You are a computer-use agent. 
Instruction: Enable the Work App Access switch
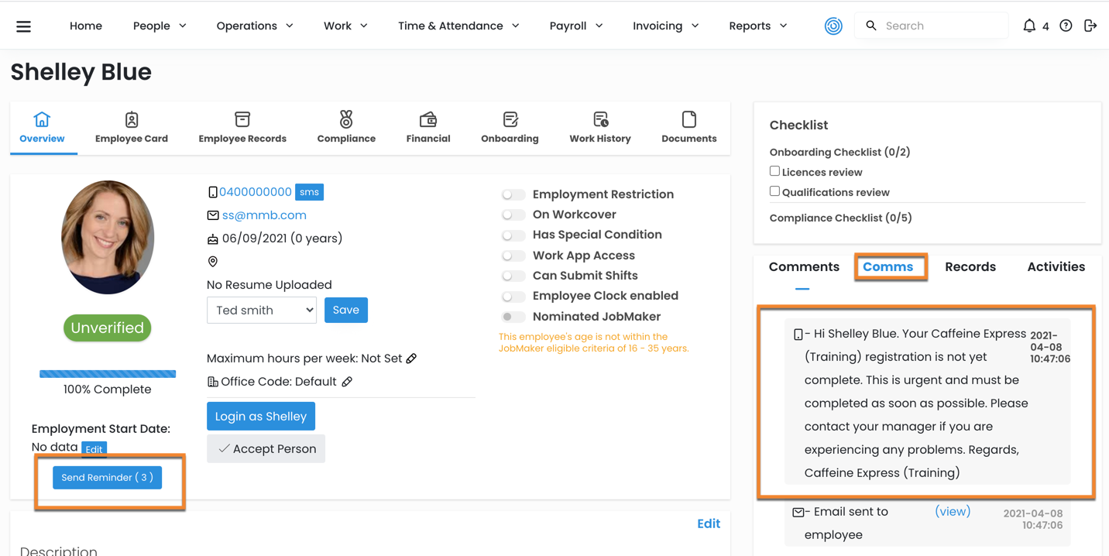[x=513, y=256]
